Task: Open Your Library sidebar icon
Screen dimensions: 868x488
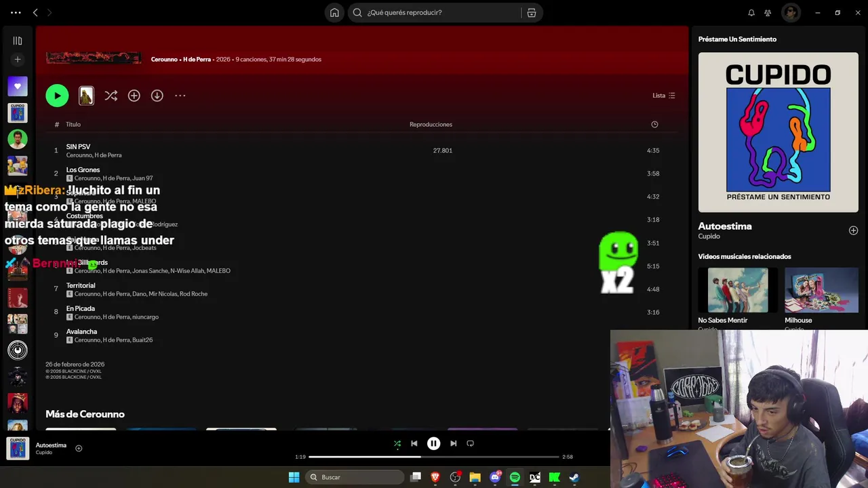Action: (18, 41)
